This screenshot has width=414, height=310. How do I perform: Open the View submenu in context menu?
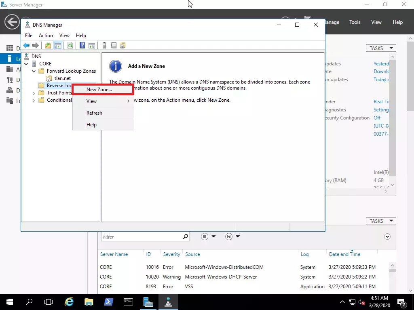click(x=103, y=101)
